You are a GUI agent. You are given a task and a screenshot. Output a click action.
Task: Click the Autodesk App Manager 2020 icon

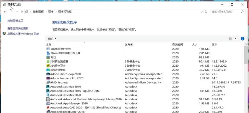tap(48, 103)
